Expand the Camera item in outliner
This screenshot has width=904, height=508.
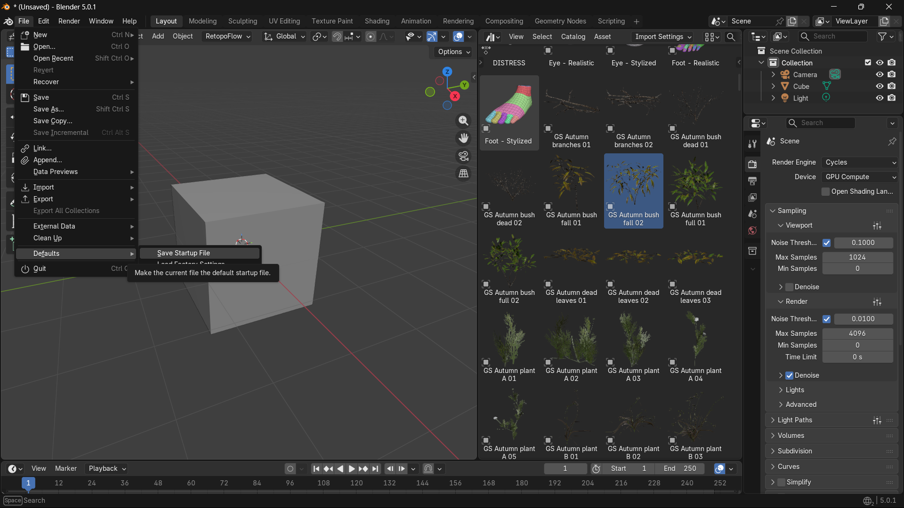[x=773, y=74]
